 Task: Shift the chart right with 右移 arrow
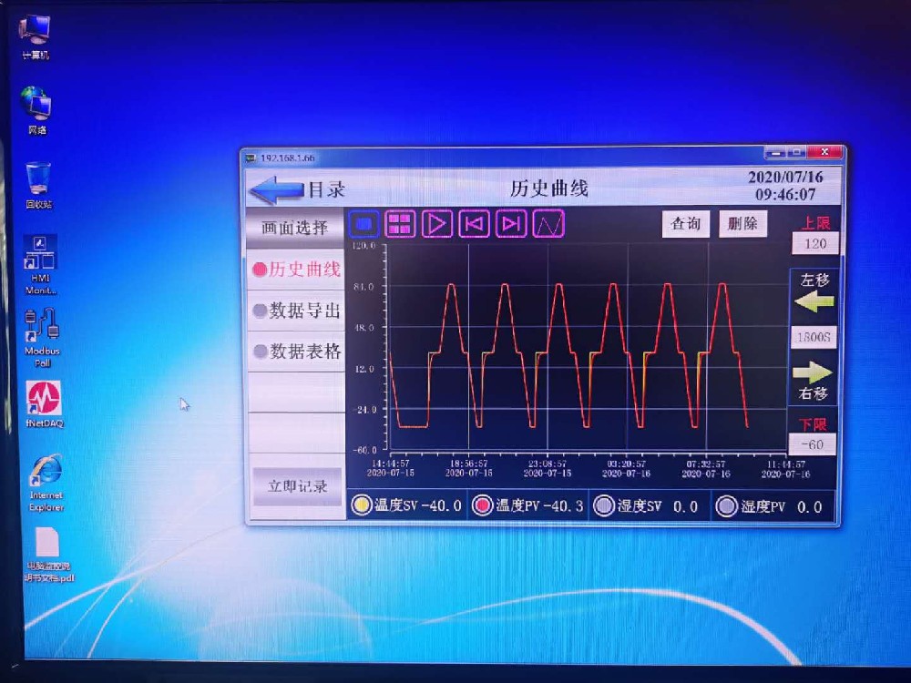click(813, 372)
